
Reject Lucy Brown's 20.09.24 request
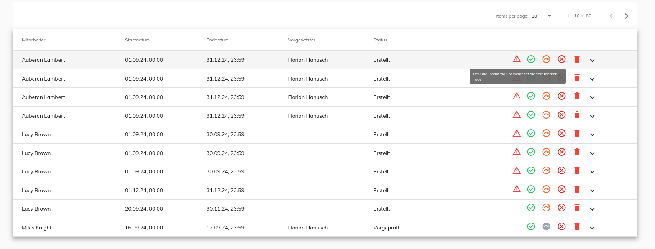561,208
